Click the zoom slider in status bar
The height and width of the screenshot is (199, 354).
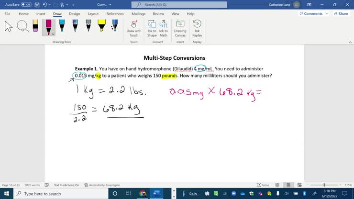tap(324, 185)
